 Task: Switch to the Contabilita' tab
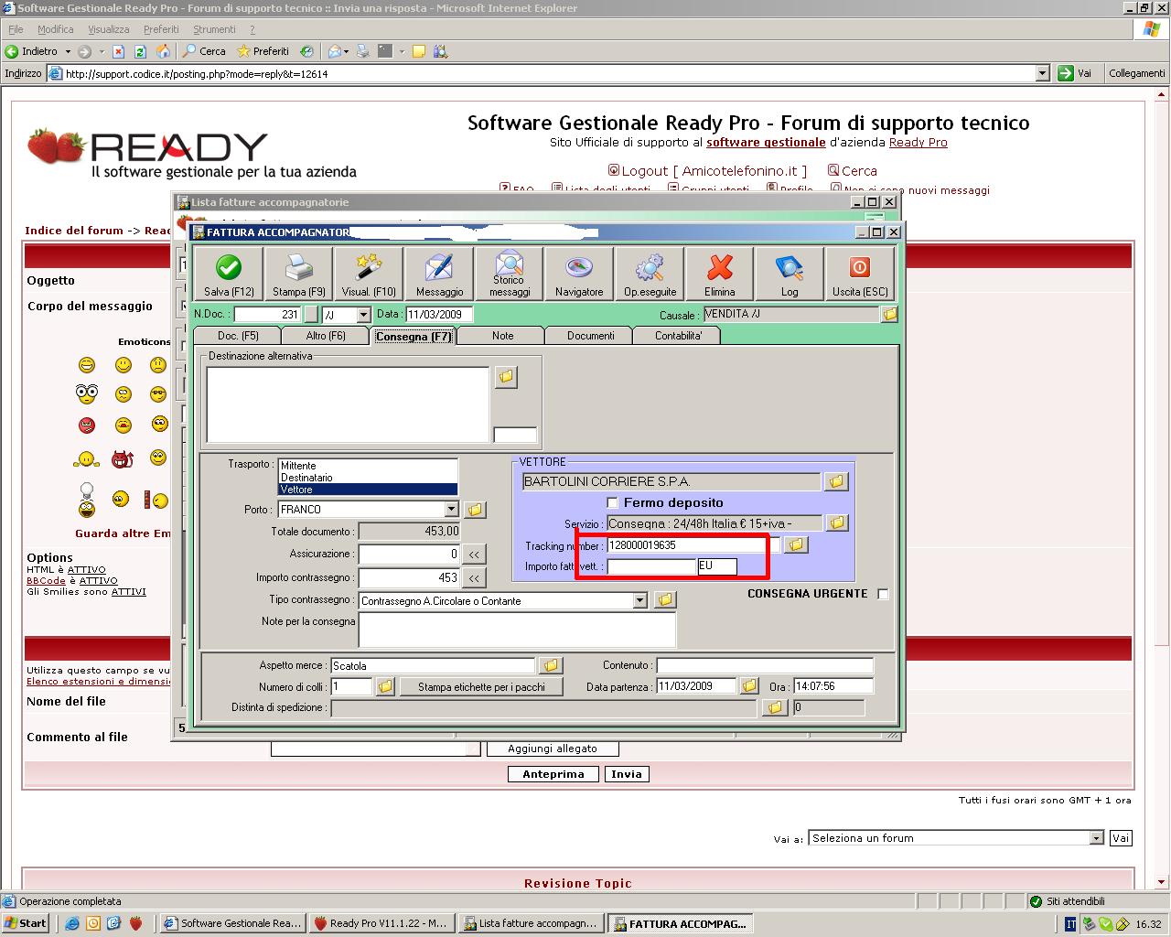[x=678, y=336]
